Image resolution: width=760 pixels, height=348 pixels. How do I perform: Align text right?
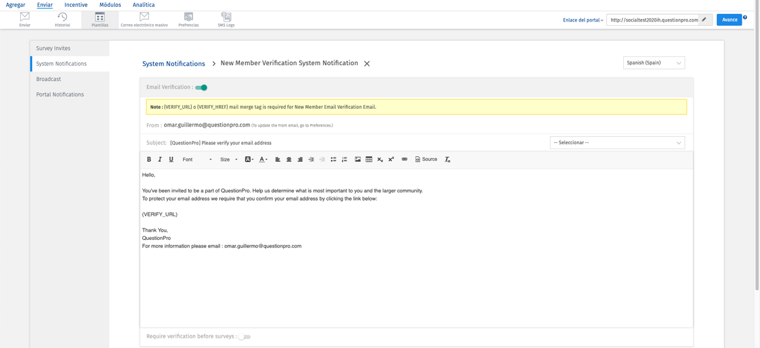[x=300, y=159]
